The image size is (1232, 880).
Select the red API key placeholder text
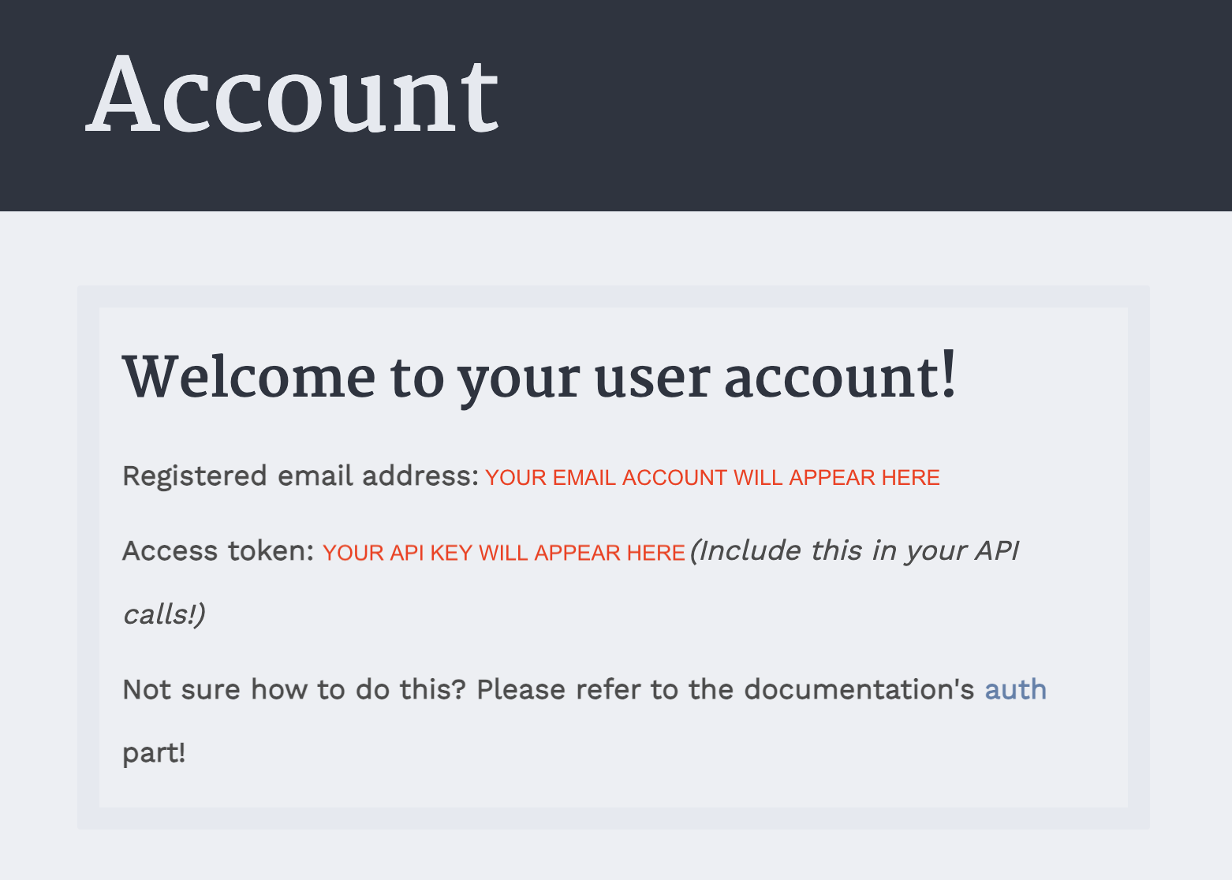503,553
